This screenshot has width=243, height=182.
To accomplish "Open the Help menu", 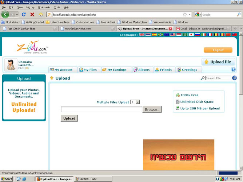I will 66,7.
